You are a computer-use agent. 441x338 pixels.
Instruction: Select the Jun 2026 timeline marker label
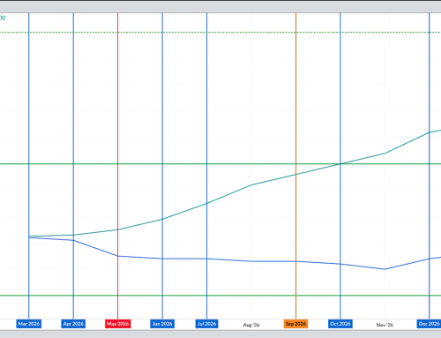coord(162,324)
